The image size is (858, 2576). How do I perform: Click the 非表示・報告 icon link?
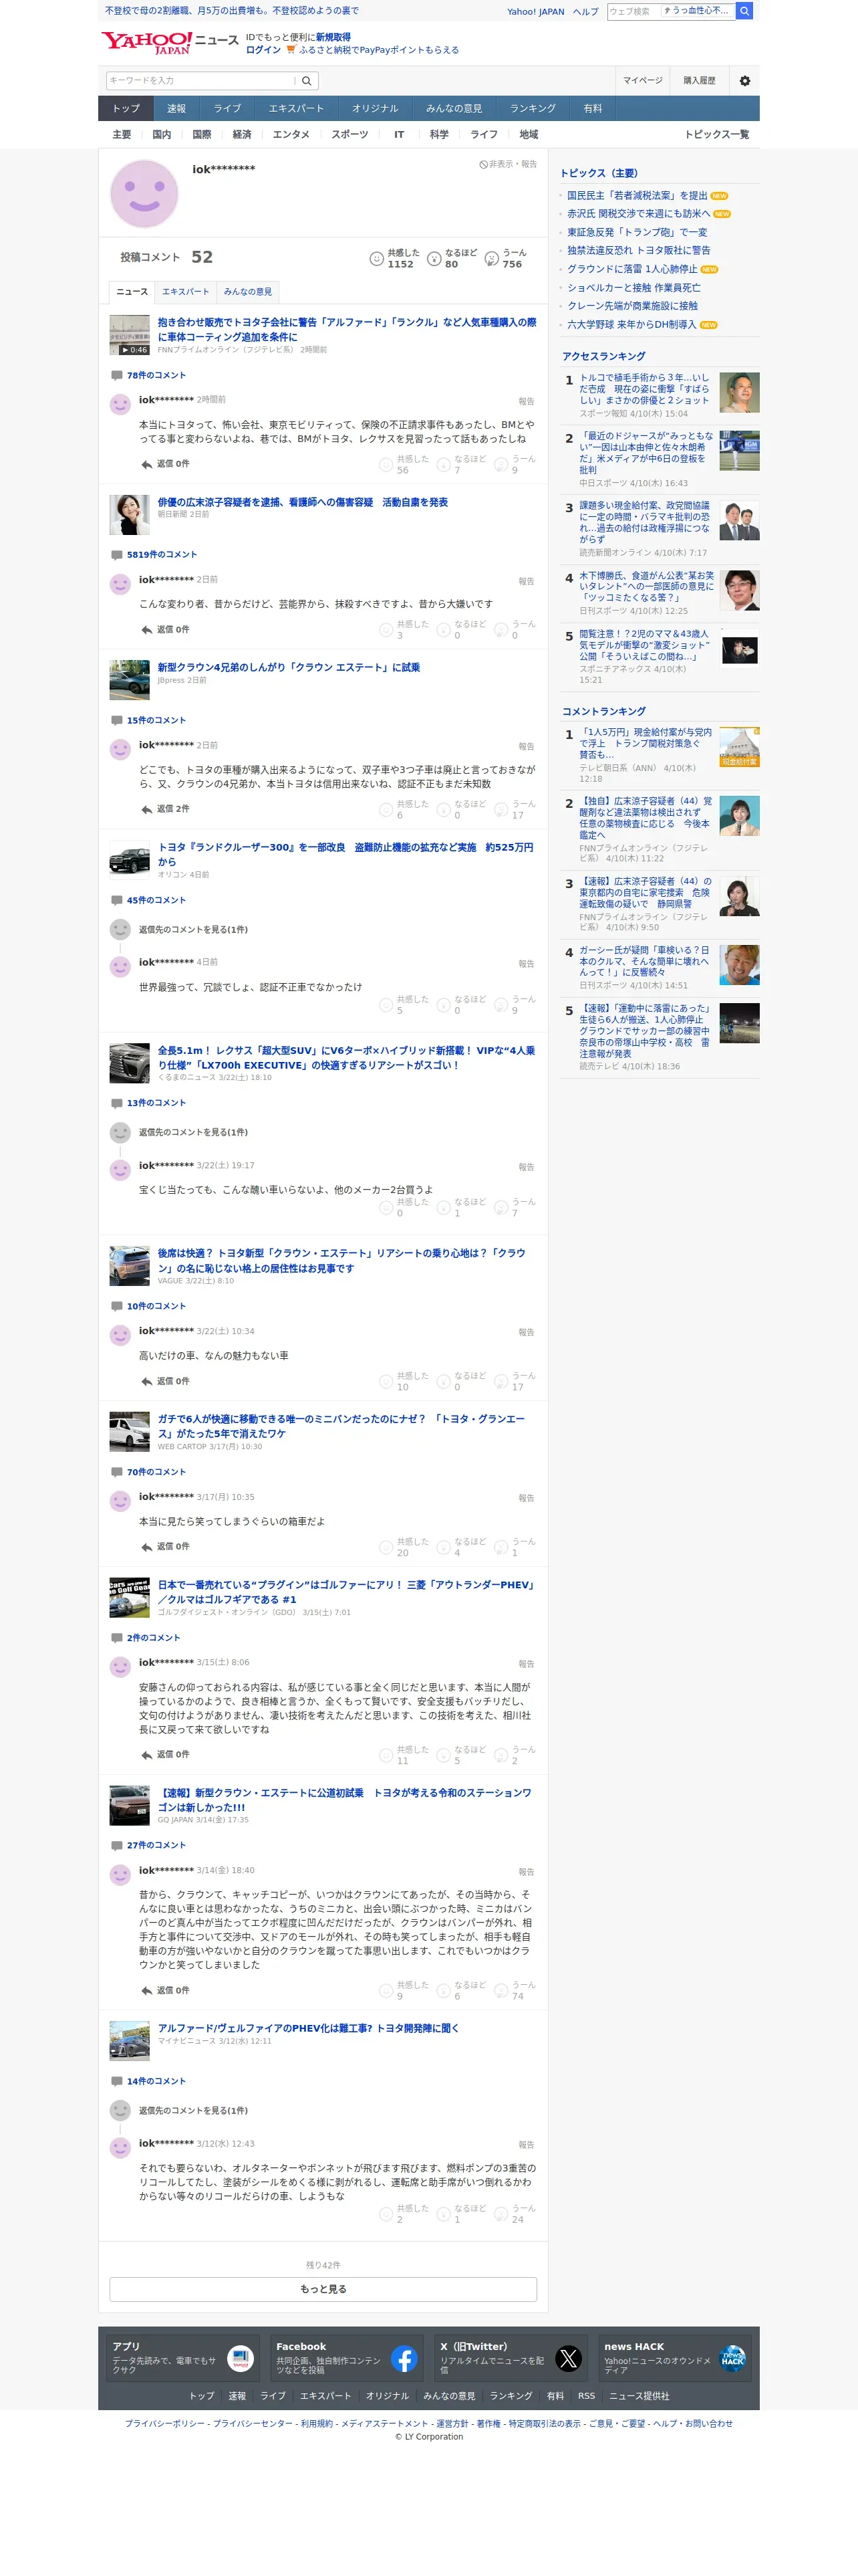pyautogui.click(x=507, y=164)
